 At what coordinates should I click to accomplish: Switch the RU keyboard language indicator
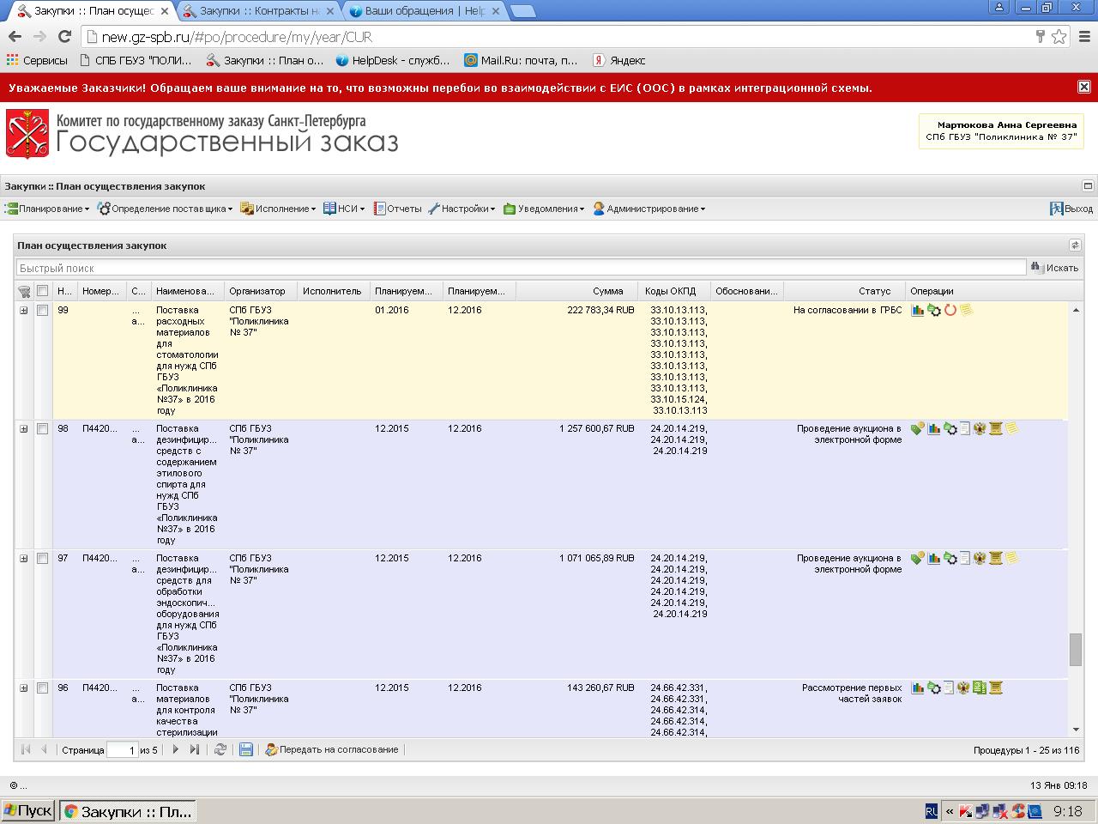click(x=932, y=811)
